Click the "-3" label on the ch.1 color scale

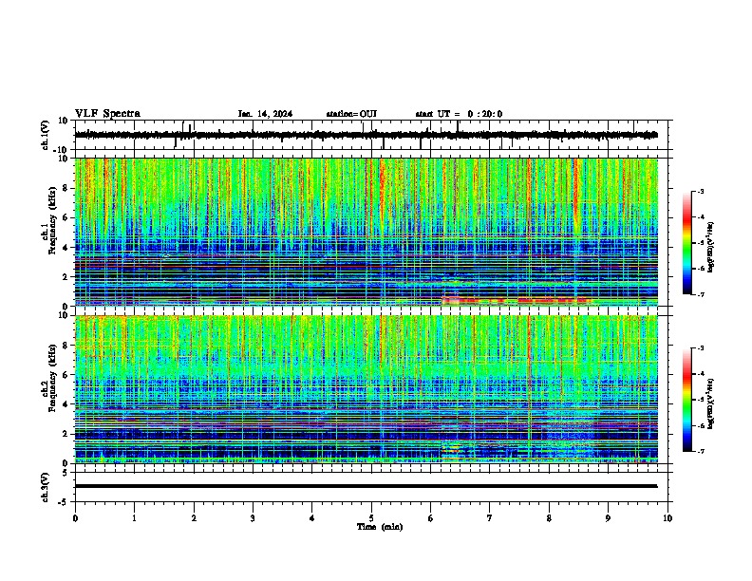coord(700,191)
